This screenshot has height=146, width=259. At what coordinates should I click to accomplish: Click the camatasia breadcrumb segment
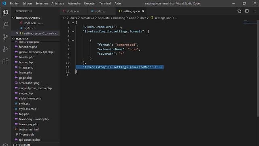pos(87,18)
